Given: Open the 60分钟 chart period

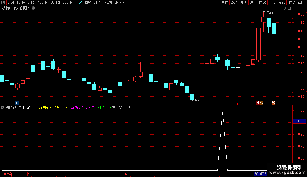Looking at the screenshot, I should pos(68,2).
